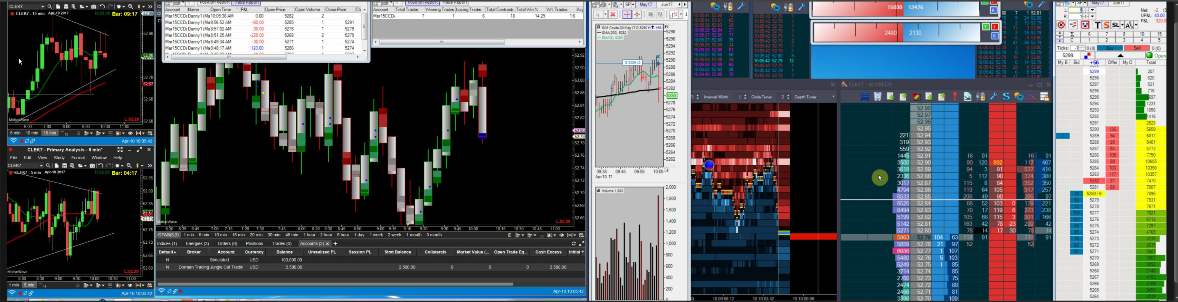The width and height of the screenshot is (1178, 302).
Task: Sort accounts table by Balance column
Action: tap(284, 252)
